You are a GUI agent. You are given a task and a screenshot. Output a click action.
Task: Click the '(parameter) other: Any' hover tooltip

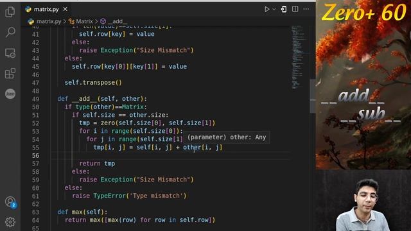227,137
